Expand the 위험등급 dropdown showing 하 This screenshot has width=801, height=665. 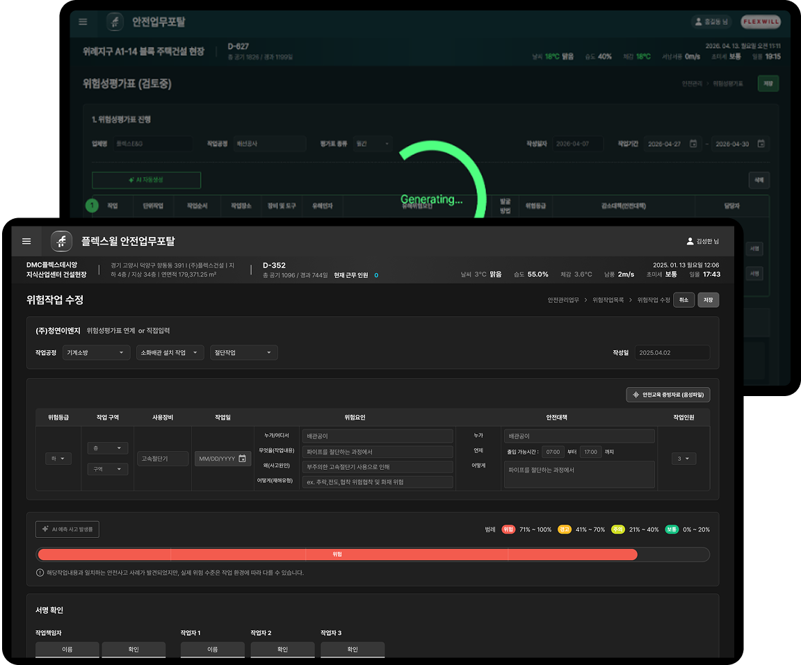pyautogui.click(x=58, y=459)
